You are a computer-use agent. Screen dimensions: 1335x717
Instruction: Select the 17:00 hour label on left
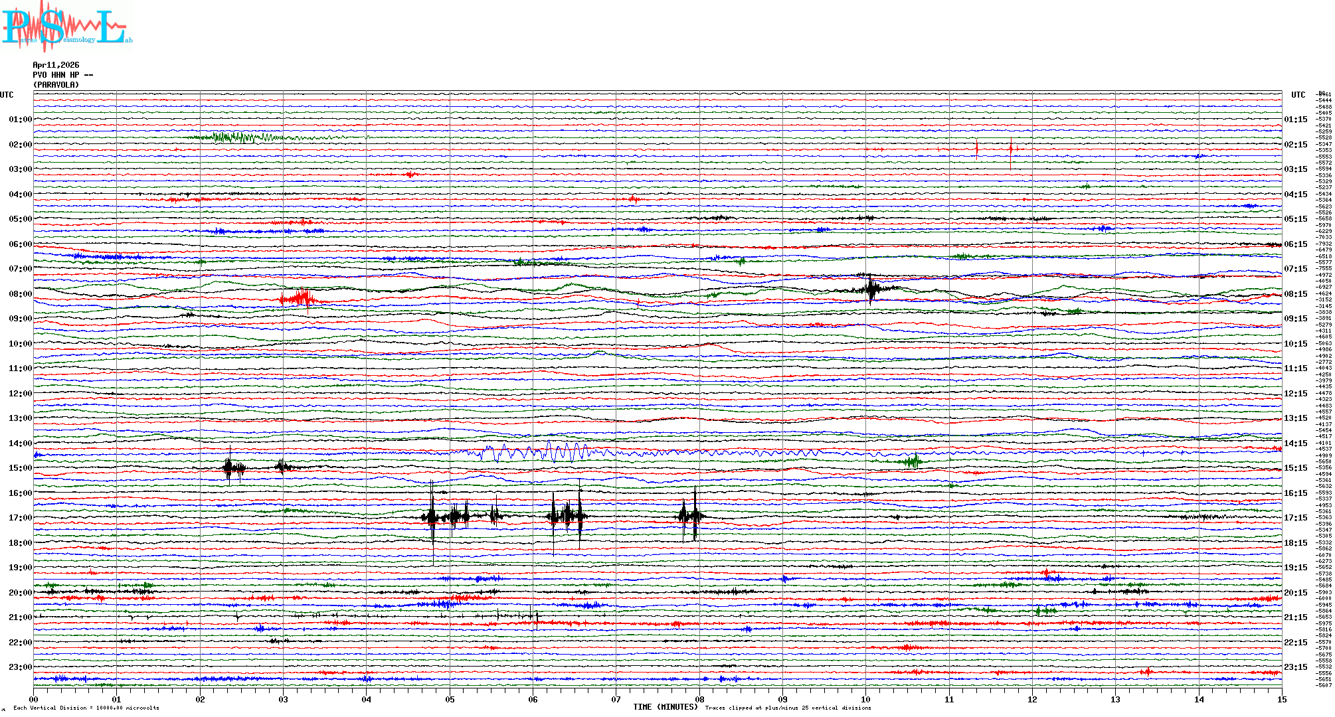[x=20, y=518]
